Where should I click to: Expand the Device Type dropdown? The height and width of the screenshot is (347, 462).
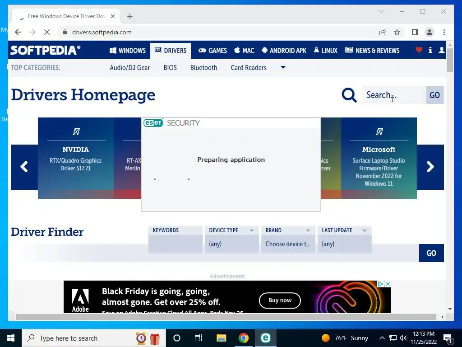pyautogui.click(x=231, y=239)
